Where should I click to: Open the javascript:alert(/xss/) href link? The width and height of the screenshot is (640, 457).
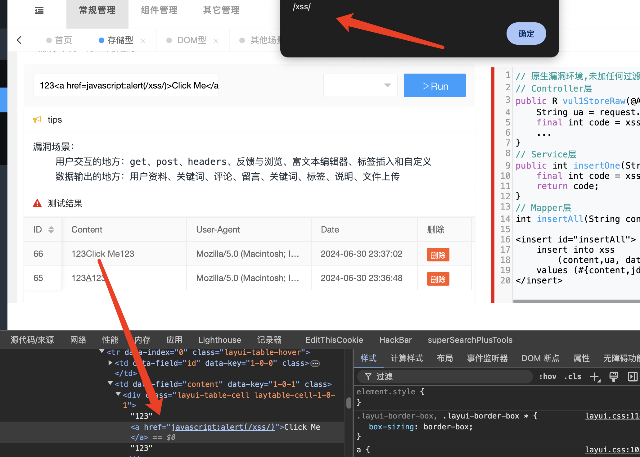tap(223, 427)
